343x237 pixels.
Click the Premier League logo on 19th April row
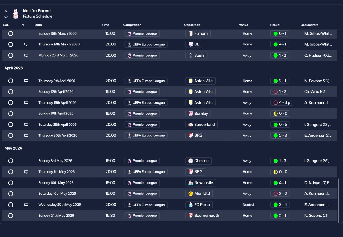tap(129, 114)
